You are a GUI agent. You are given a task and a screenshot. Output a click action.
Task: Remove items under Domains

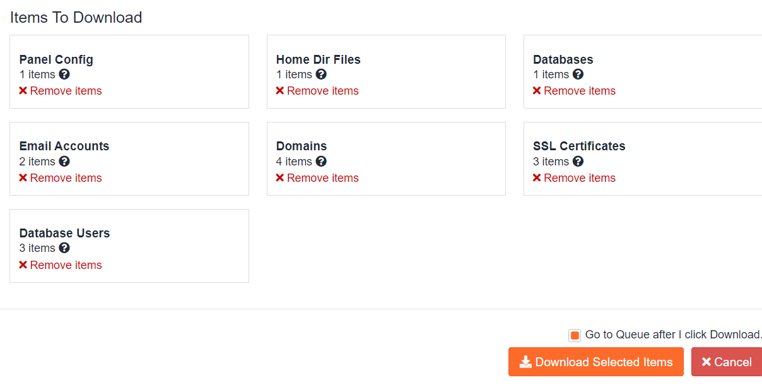tap(317, 178)
